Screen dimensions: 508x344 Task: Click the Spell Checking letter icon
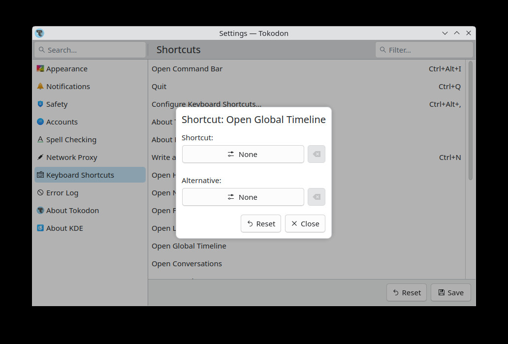click(40, 139)
